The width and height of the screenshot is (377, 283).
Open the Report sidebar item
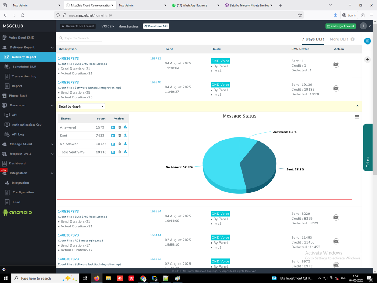pos(17,86)
